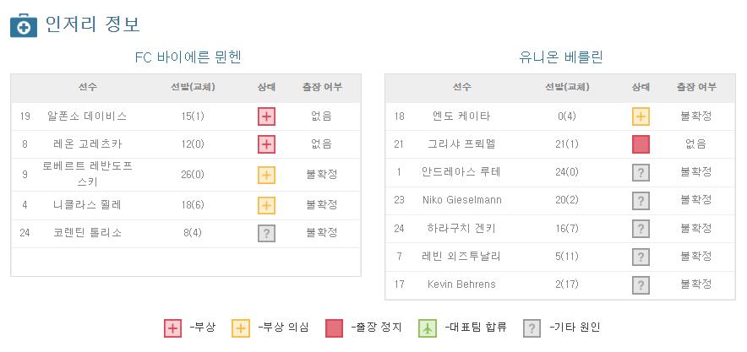This screenshot has height=352, width=747.
Task: Click the red suspension square for 그리샤 프뢰멜
Action: [641, 144]
